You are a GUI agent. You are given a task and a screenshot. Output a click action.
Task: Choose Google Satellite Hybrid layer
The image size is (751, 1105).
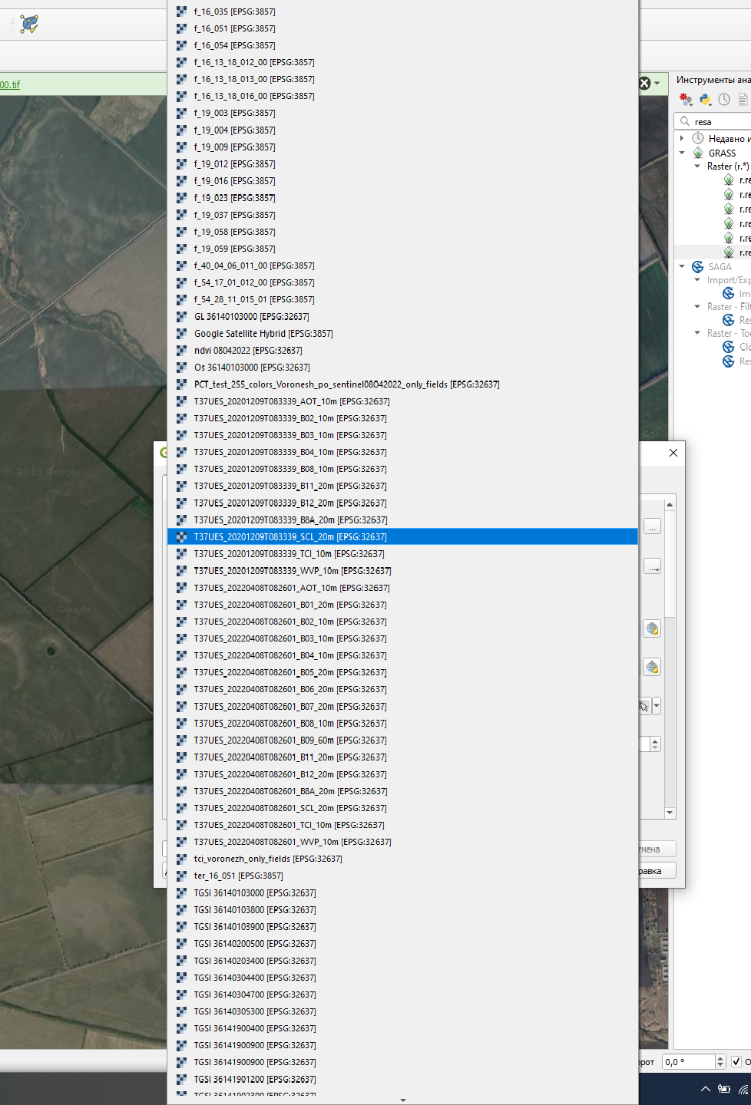click(x=263, y=334)
